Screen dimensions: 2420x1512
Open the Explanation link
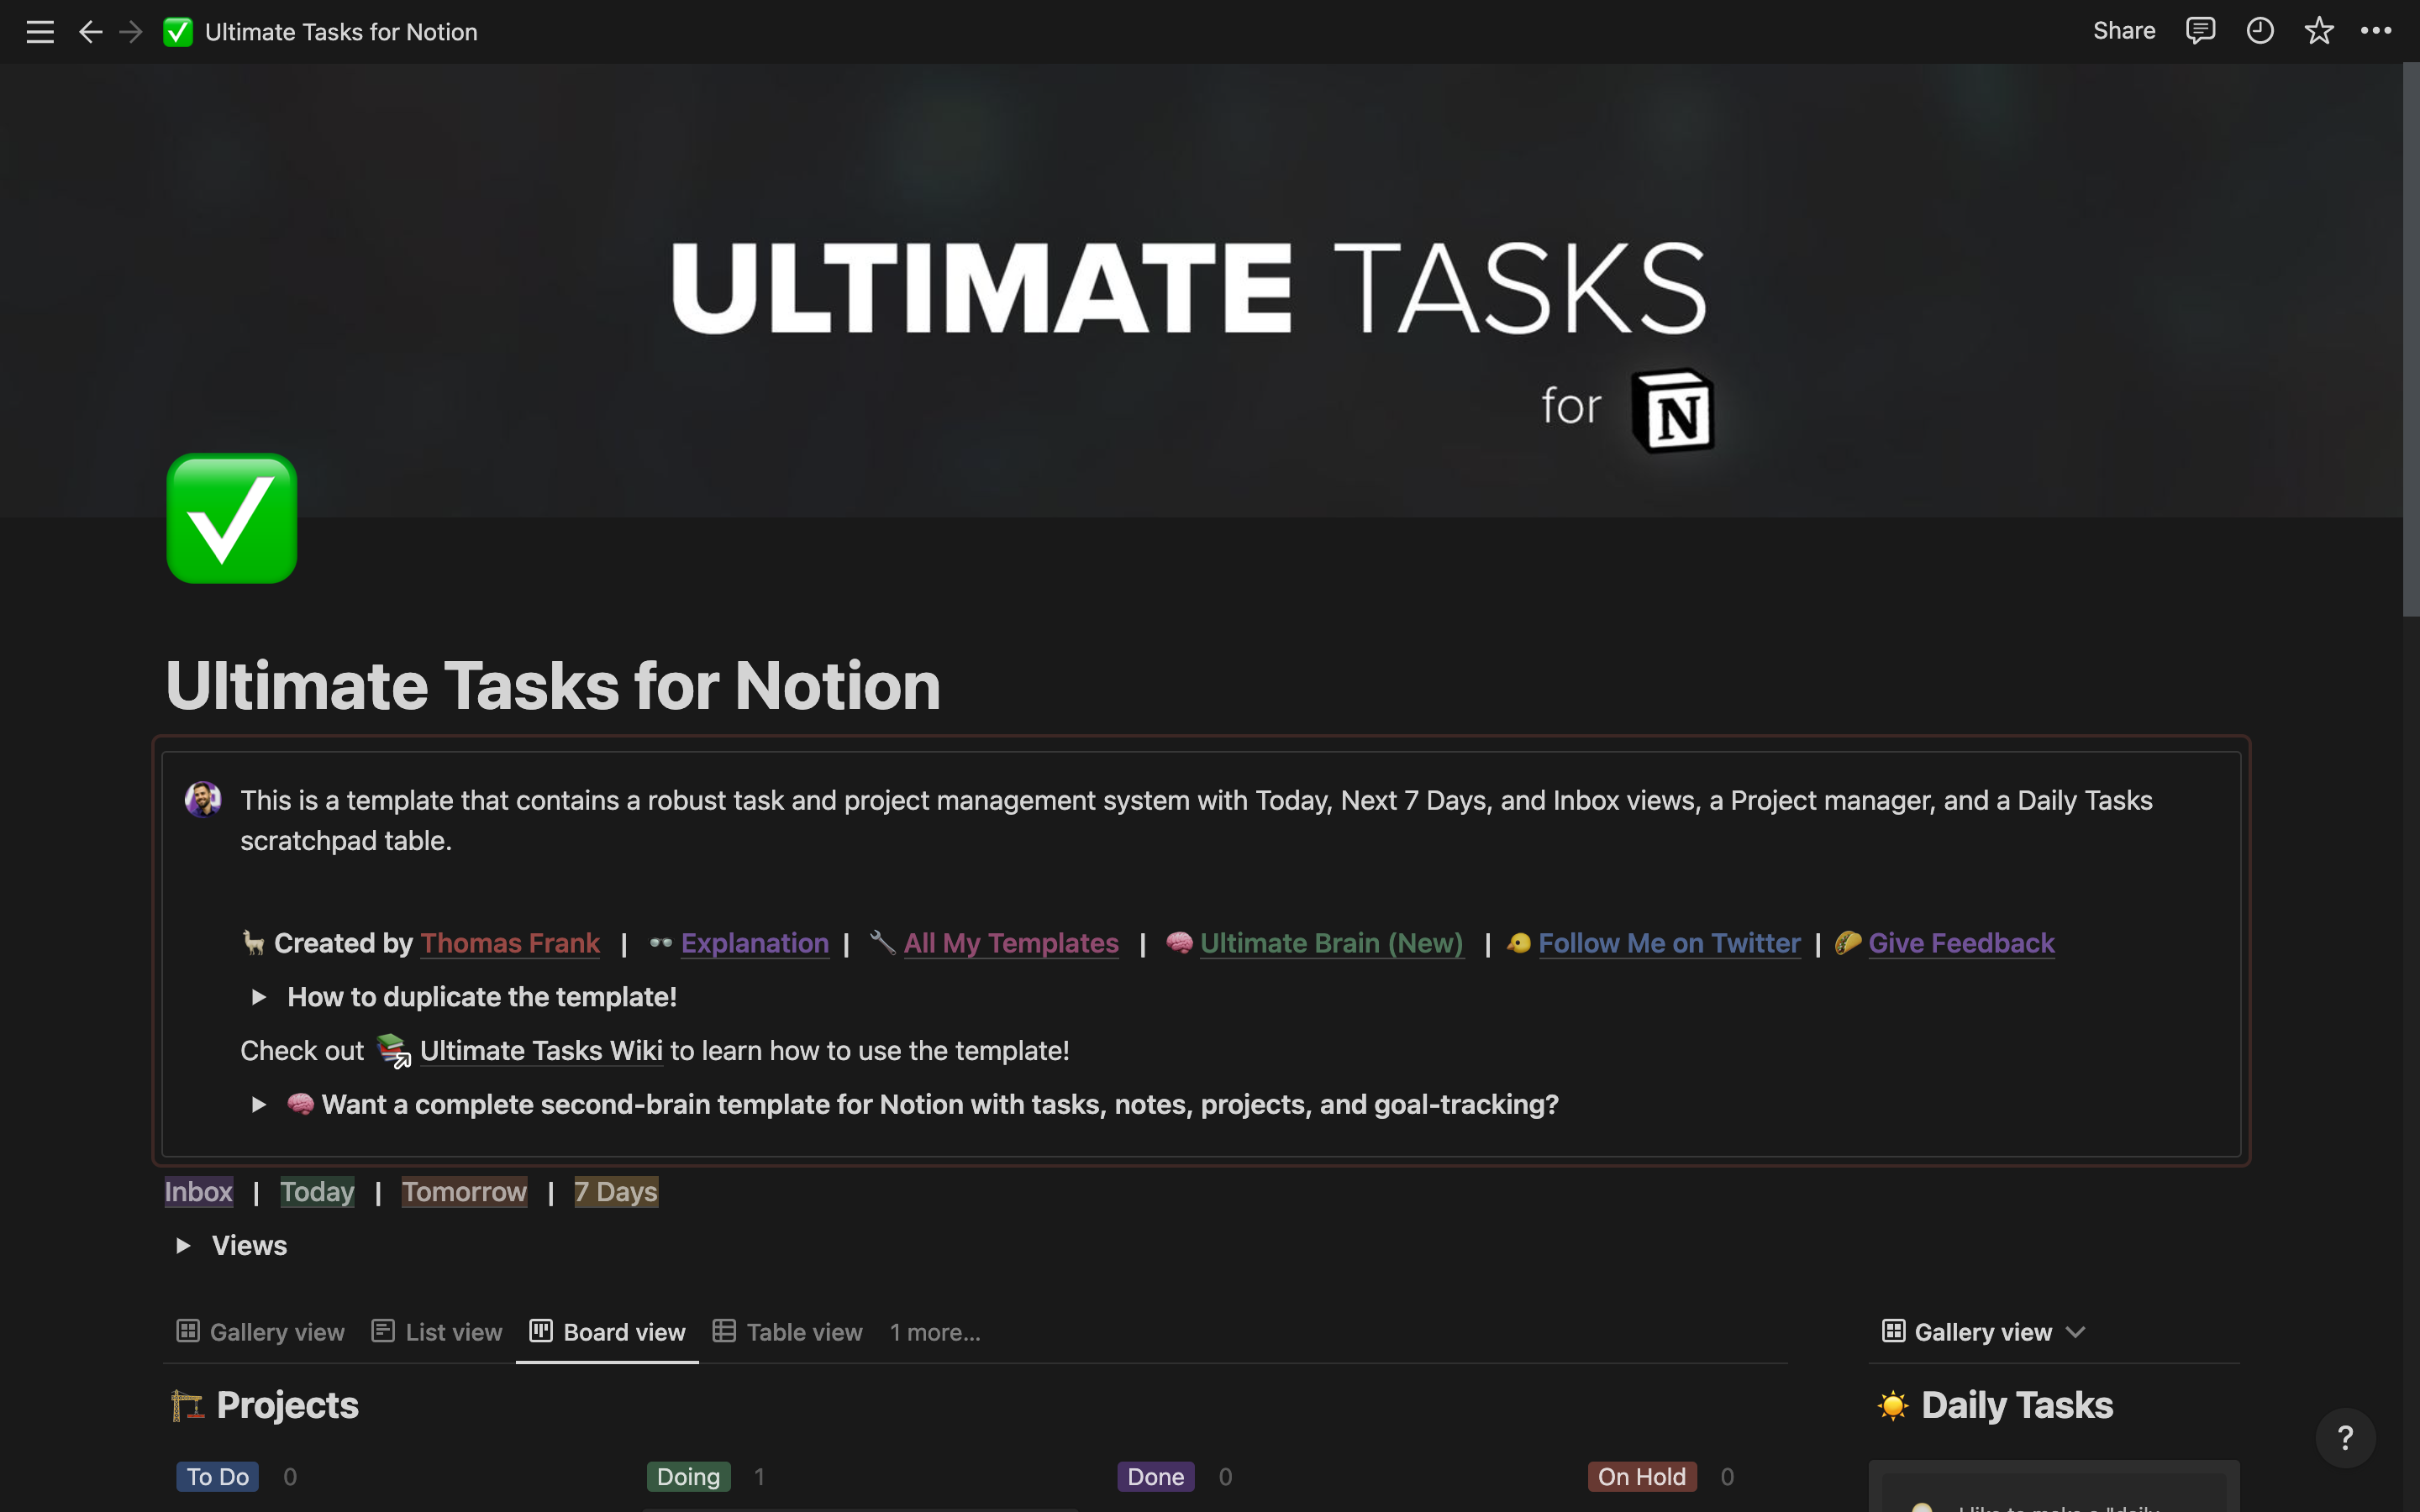tap(755, 943)
